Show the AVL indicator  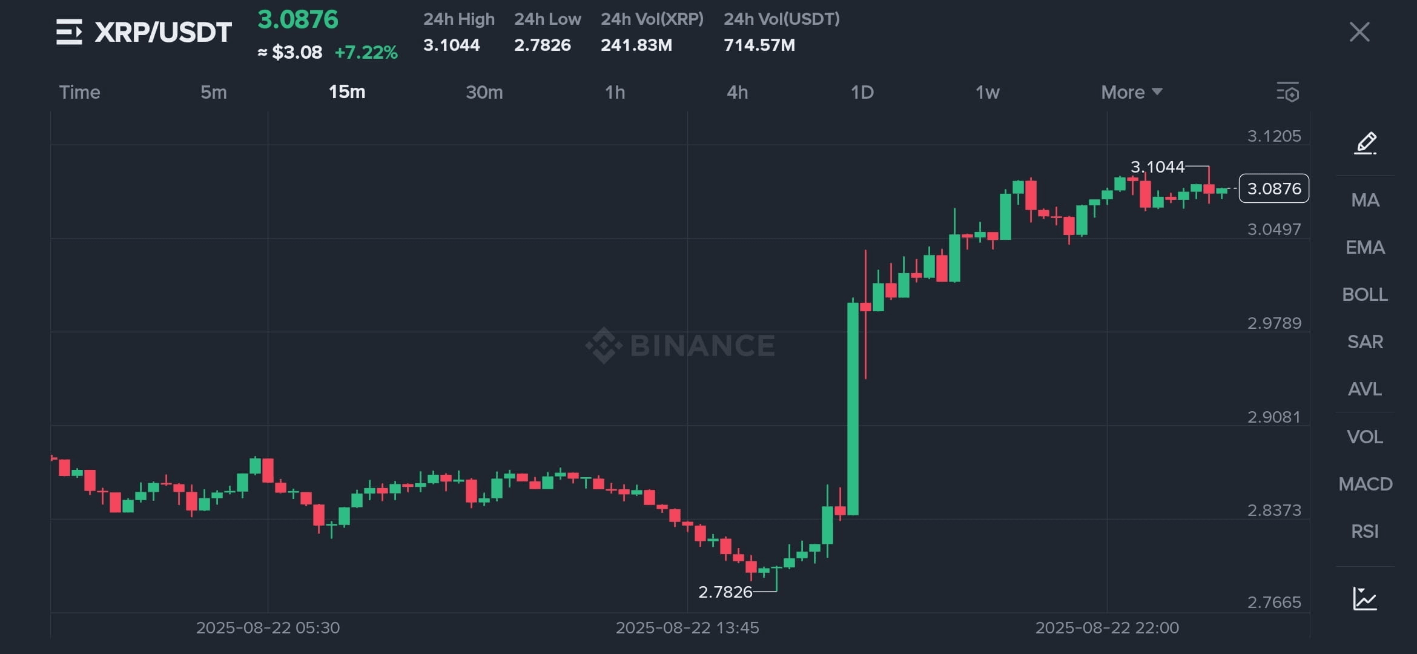(x=1365, y=389)
